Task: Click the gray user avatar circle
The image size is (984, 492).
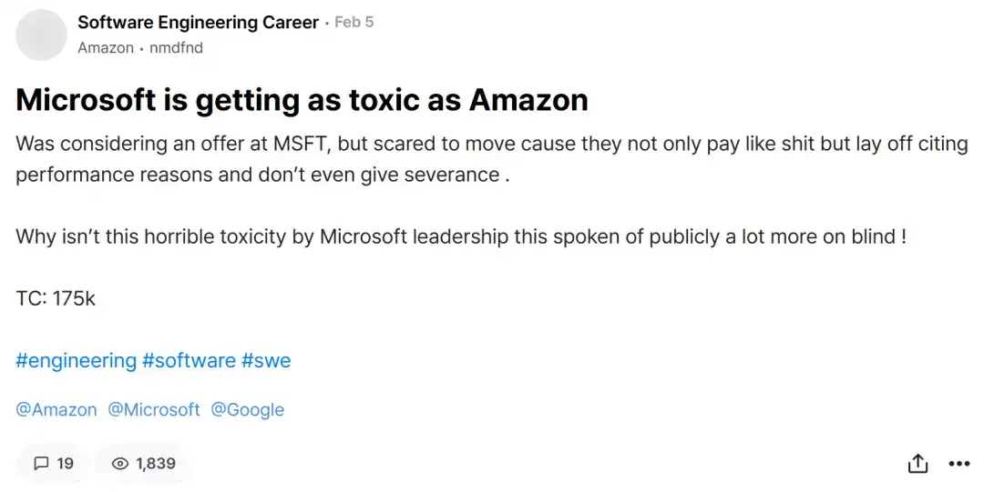Action: [x=41, y=35]
